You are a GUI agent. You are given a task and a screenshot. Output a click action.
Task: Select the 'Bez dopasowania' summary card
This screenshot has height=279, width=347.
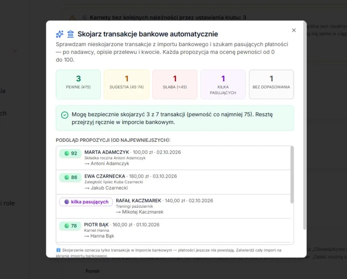point(271,85)
